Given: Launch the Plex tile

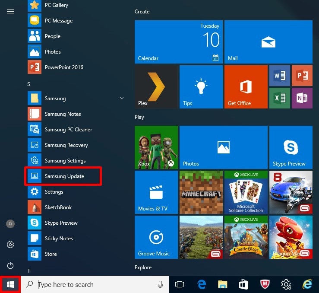Looking at the screenshot, I should [x=156, y=87].
